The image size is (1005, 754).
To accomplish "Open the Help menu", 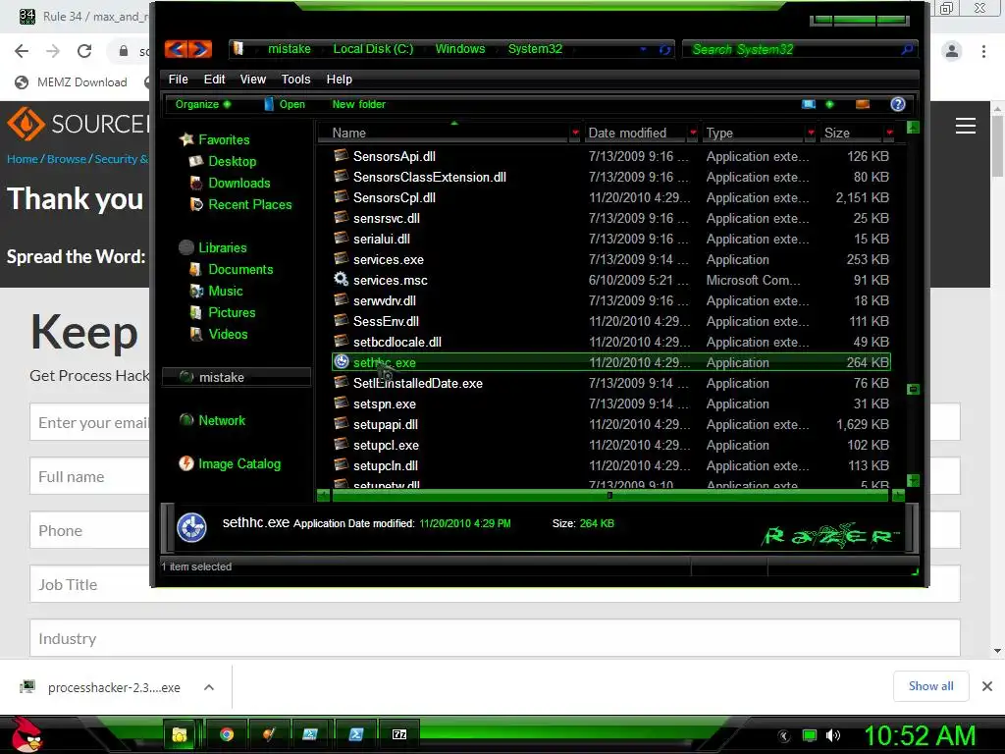I will (339, 79).
